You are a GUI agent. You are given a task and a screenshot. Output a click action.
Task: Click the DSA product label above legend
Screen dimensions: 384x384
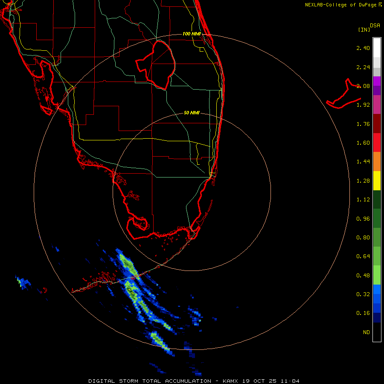click(x=375, y=26)
